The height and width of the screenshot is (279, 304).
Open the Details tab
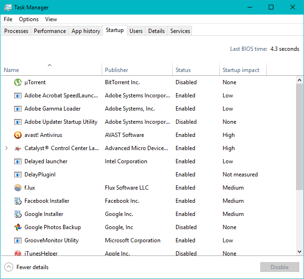pos(156,31)
